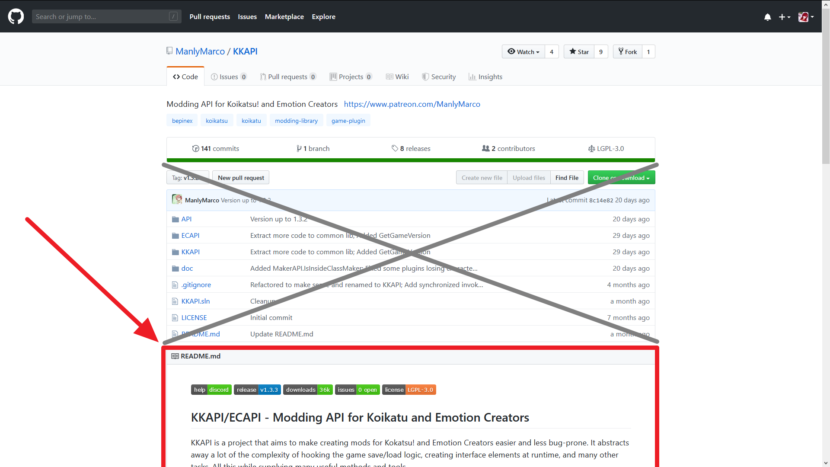This screenshot has width=830, height=467.
Task: Click the discord help badge
Action: [211, 390]
